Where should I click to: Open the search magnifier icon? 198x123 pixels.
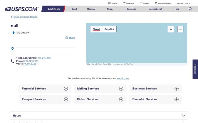pyautogui.click(x=190, y=9)
